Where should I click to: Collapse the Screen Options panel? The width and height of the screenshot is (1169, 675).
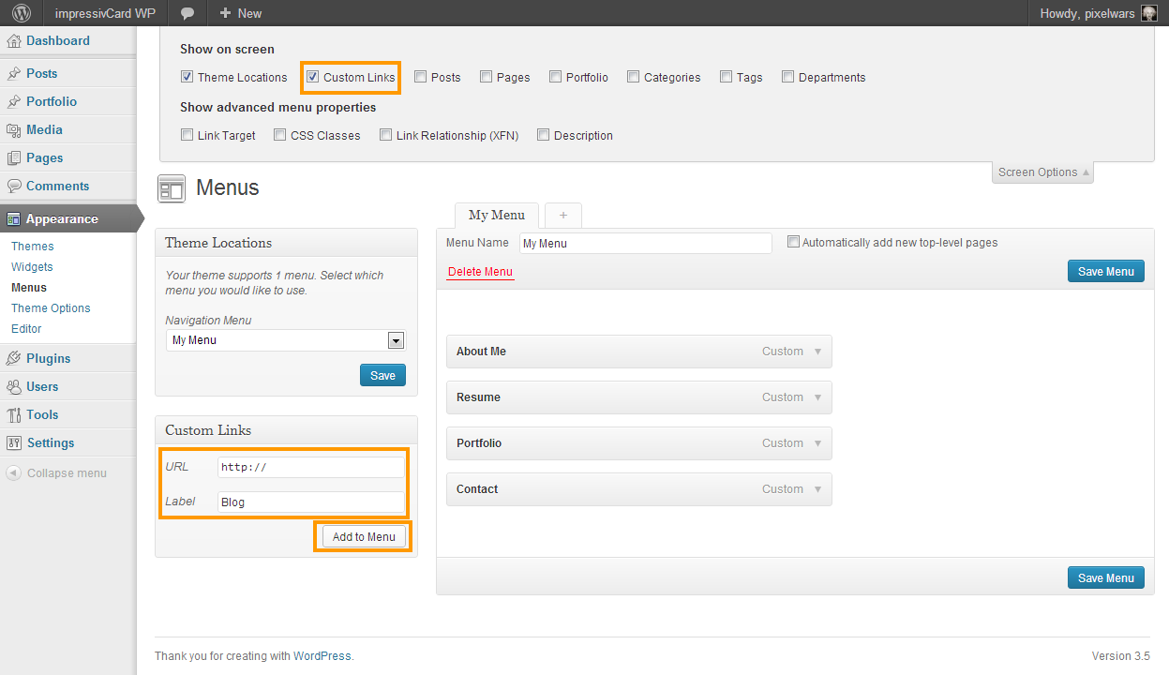coord(1042,172)
